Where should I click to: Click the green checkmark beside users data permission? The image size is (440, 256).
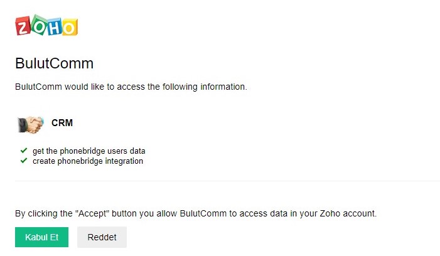(x=24, y=151)
